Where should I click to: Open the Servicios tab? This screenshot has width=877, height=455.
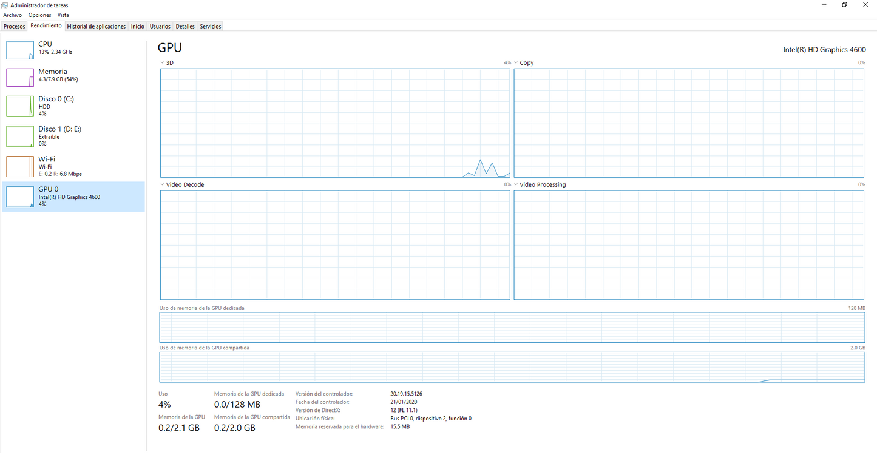[x=211, y=27]
